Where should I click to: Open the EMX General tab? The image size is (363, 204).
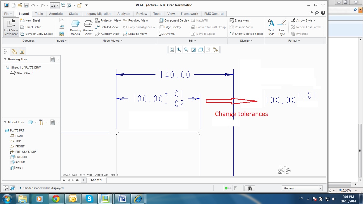(214, 14)
